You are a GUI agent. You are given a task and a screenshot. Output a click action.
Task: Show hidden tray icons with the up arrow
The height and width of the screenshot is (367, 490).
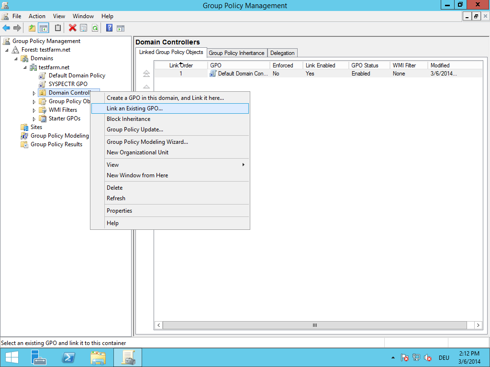(x=393, y=357)
